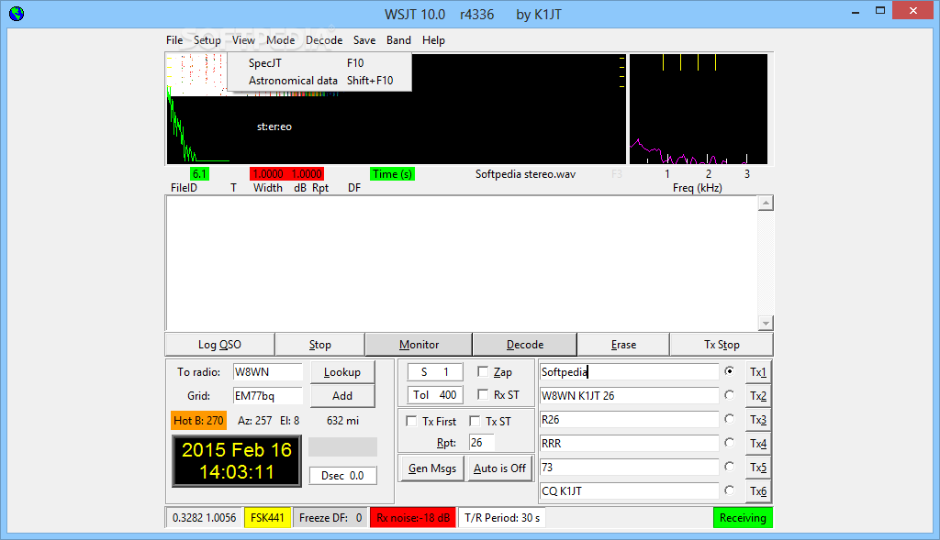Click the Freeze DF status field

click(x=330, y=518)
